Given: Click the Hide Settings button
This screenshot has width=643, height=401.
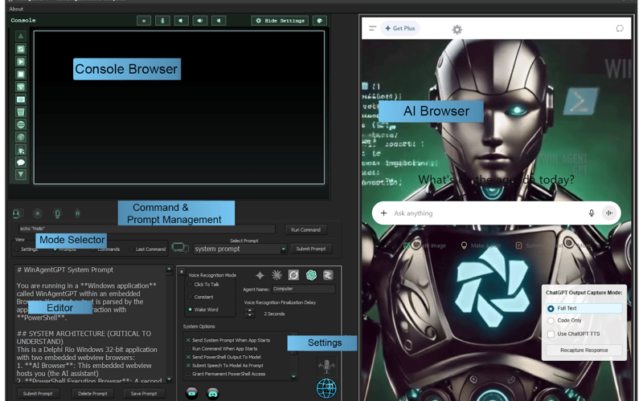Looking at the screenshot, I should tap(281, 21).
